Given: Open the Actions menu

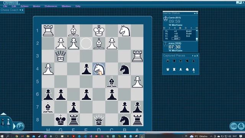Looking at the screenshot, I should (24, 6).
